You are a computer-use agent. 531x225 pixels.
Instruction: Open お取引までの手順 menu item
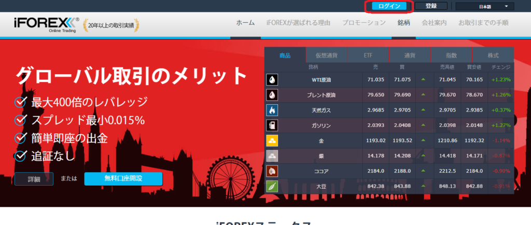point(484,23)
